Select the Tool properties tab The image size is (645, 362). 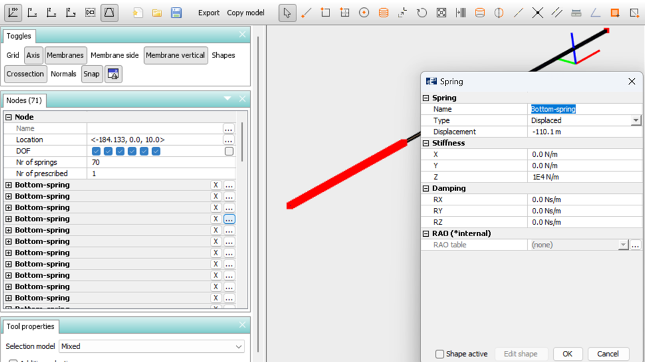tap(30, 327)
